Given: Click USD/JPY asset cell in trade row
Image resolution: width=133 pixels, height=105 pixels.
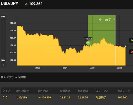Looking at the screenshot, I should (22, 98).
